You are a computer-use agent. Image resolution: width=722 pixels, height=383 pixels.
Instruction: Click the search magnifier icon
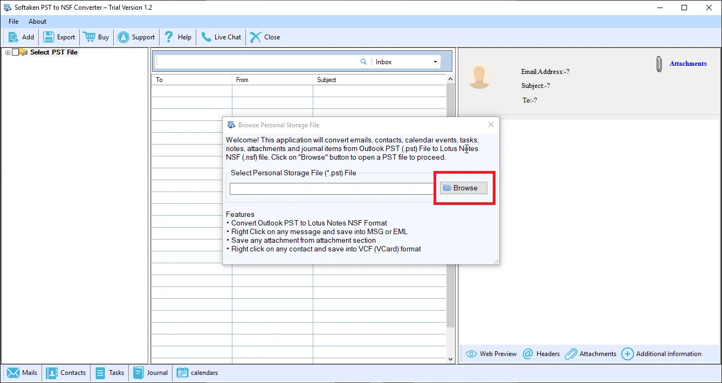(x=363, y=62)
